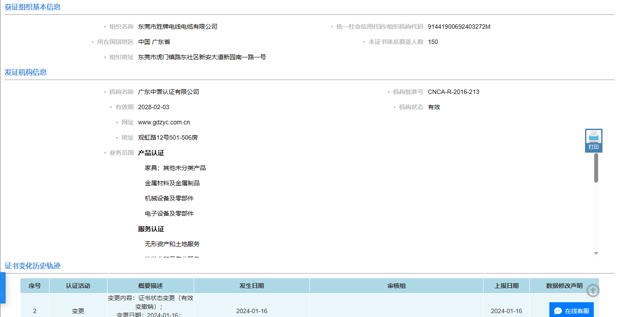Viewport: 619px width, 317px height.
Task: Click the business scope scrollbar down arrow
Action: pos(596,253)
